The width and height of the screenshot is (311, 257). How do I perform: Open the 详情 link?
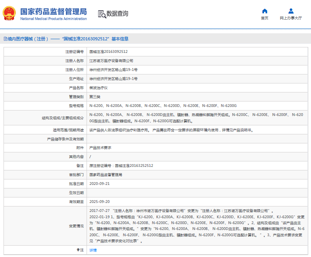coord(93,250)
